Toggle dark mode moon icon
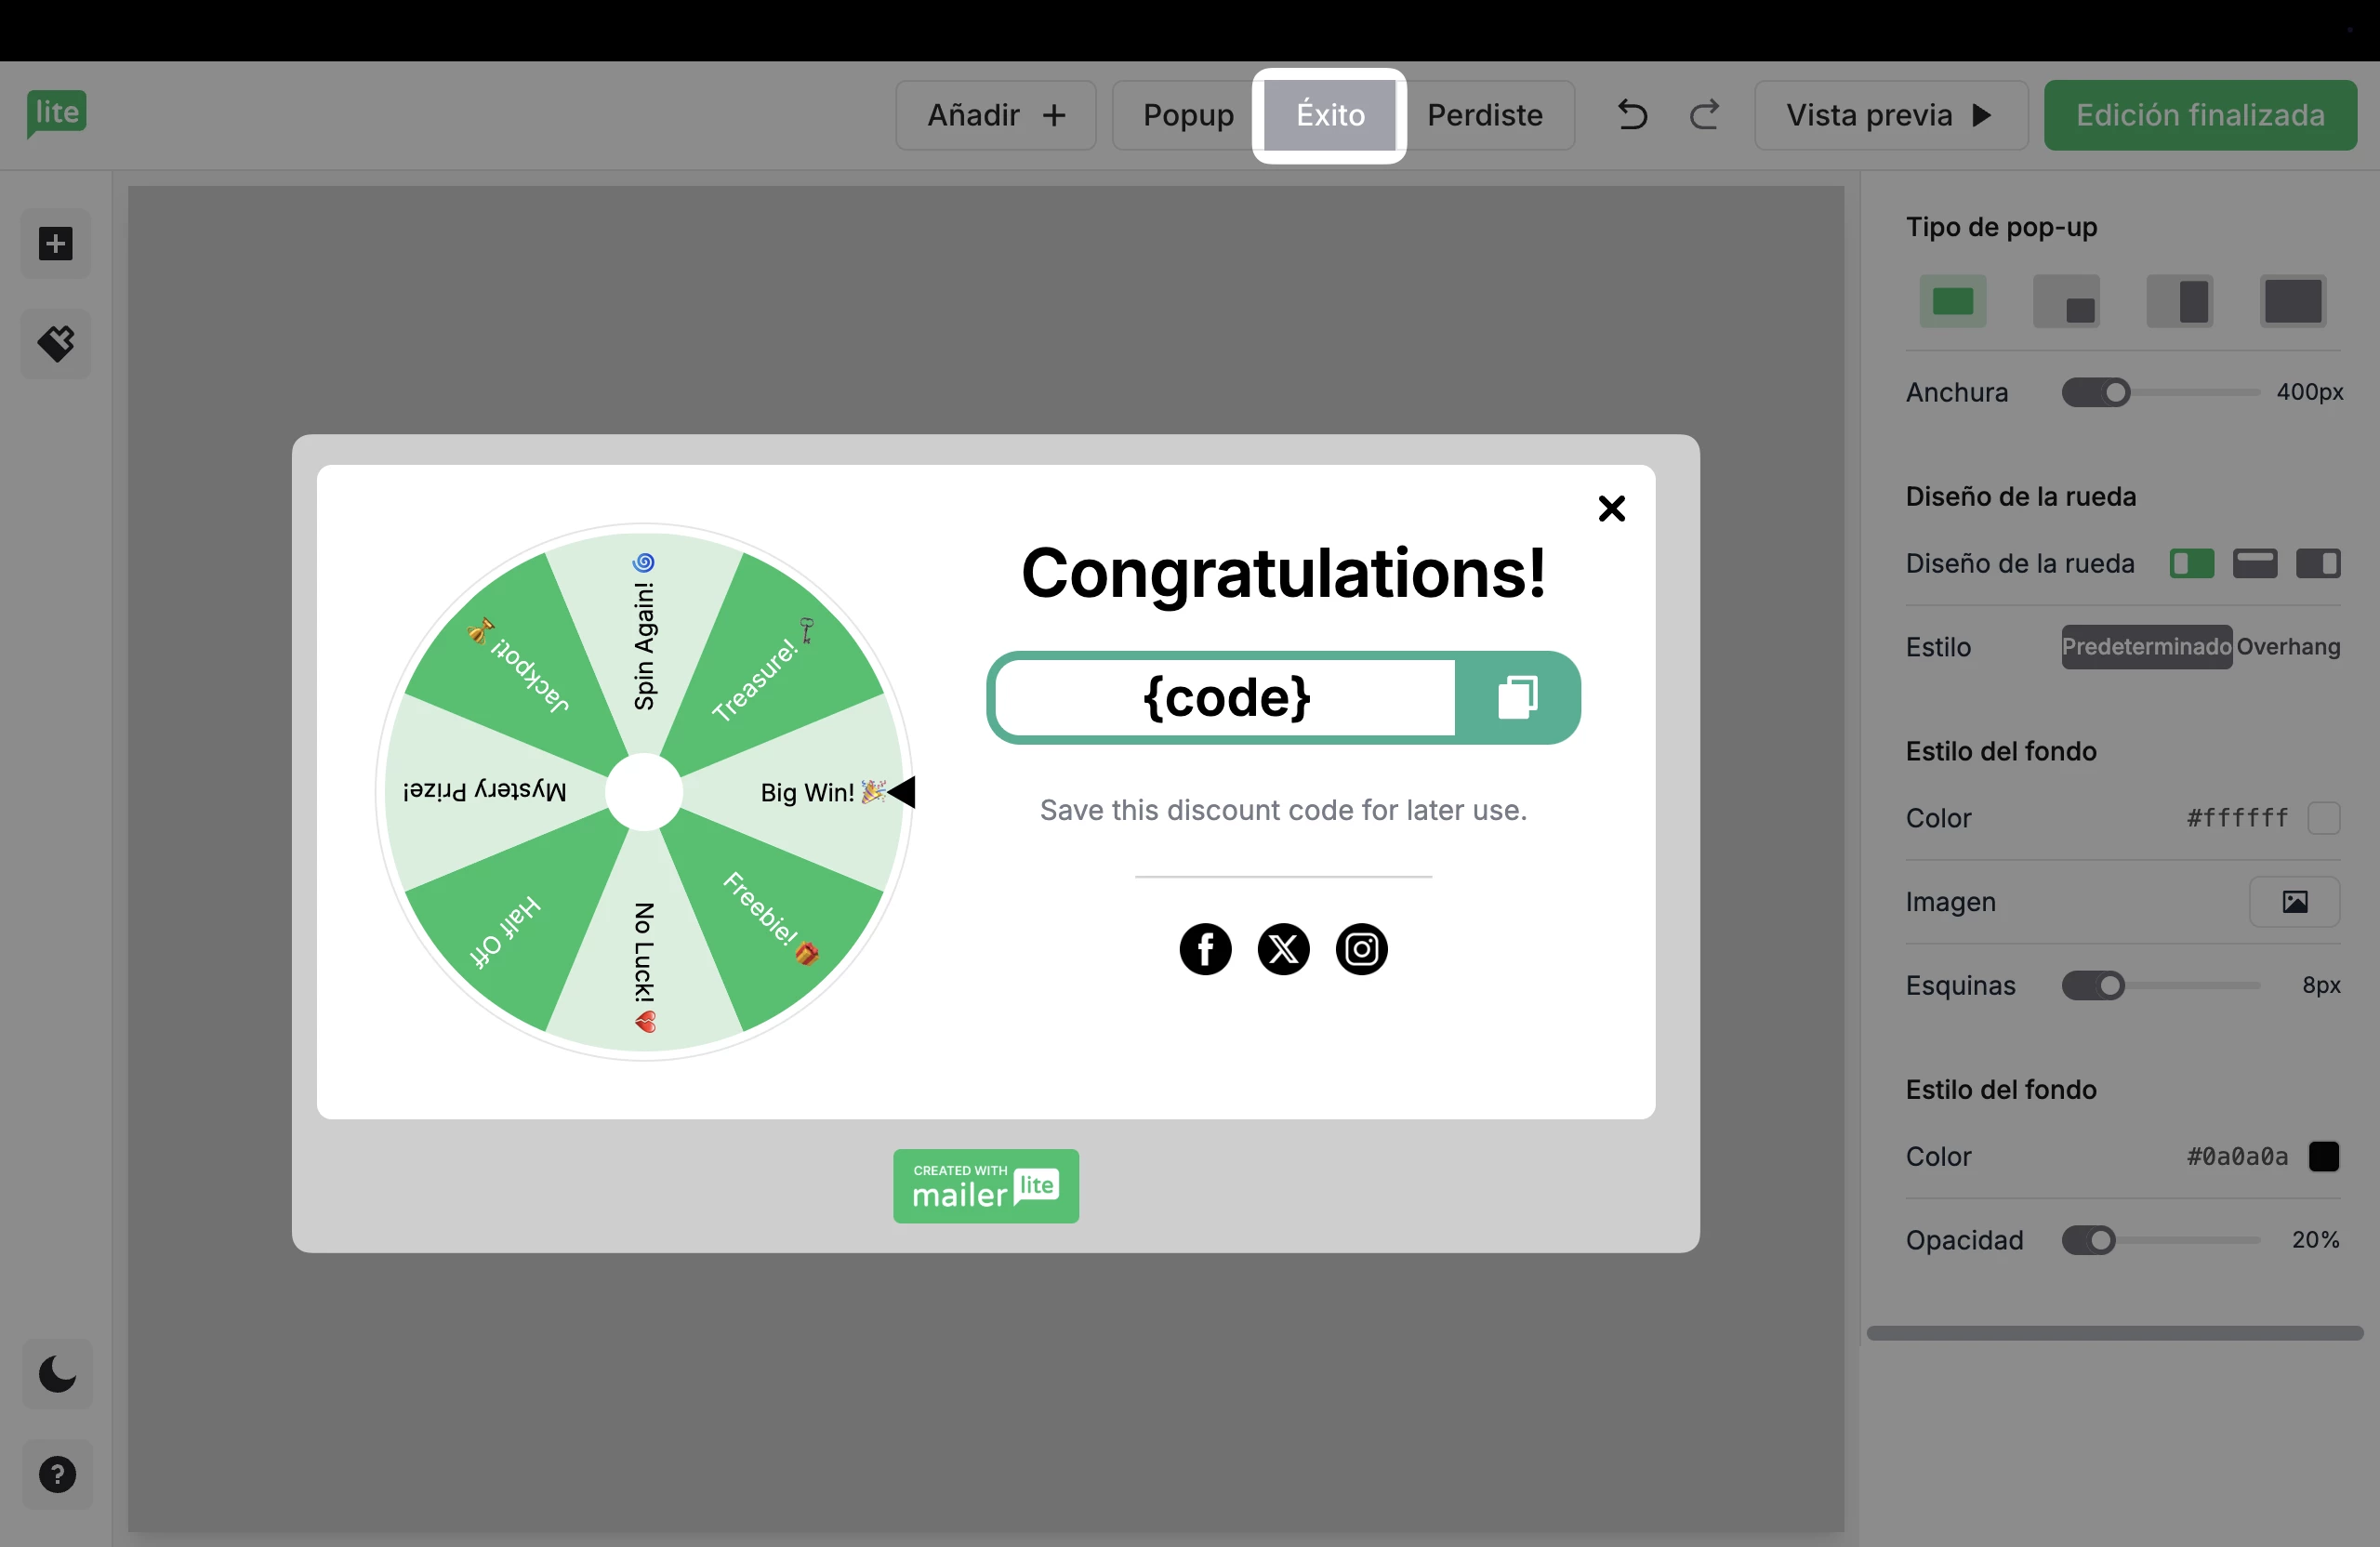2380x1547 pixels. point(57,1374)
